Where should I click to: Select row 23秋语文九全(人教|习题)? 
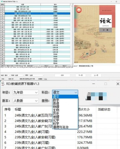pyautogui.click(x=60, y=142)
